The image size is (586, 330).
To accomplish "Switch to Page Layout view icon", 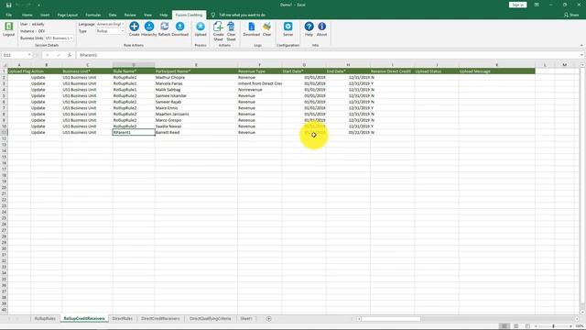I will [516, 326].
